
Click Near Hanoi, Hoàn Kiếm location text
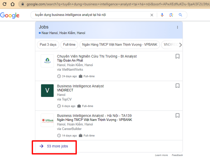click(63, 33)
